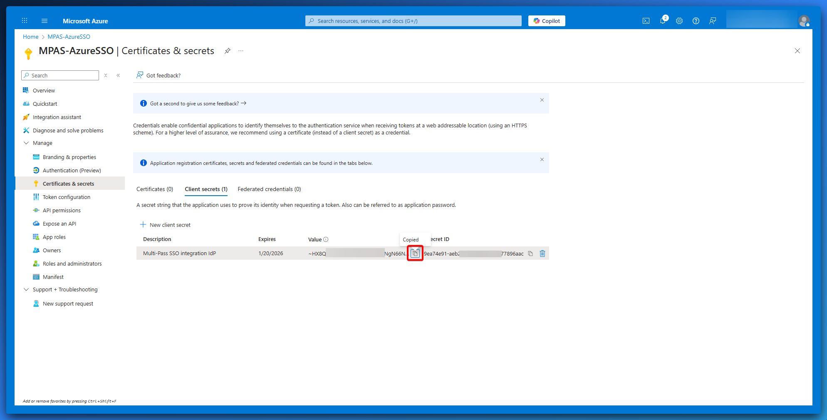This screenshot has width=827, height=420.
Task: Close the Certificates & secrets blade
Action: (x=797, y=51)
